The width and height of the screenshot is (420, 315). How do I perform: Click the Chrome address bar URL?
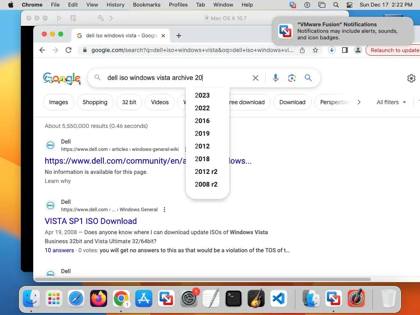(x=192, y=50)
